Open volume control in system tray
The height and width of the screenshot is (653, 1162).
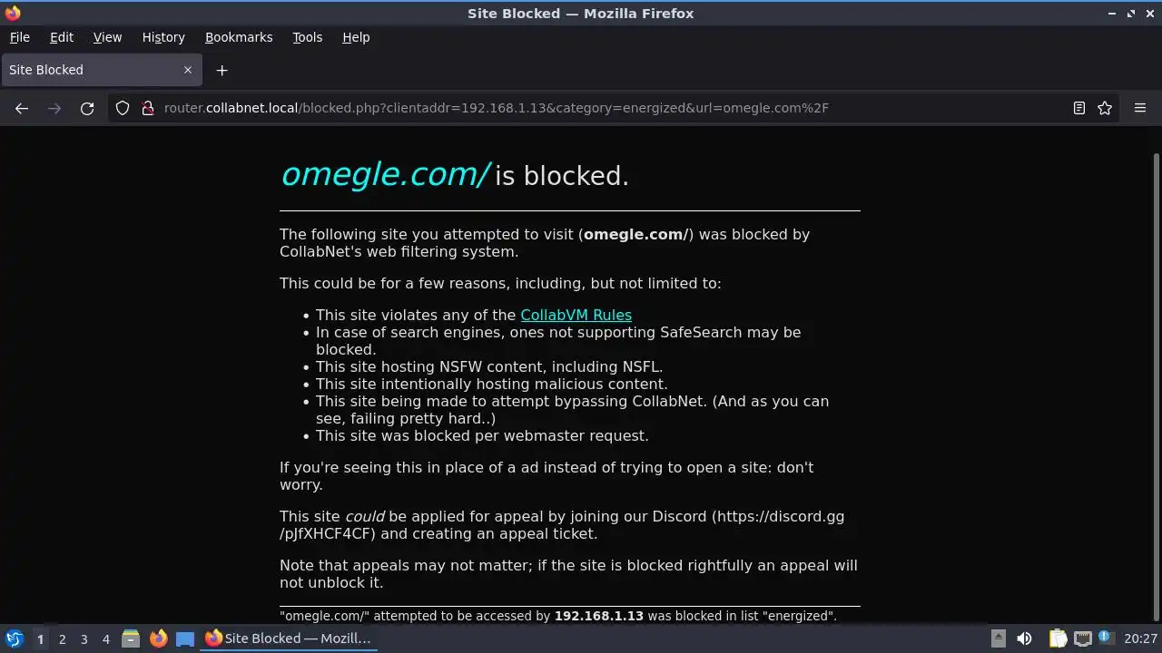[1024, 638]
